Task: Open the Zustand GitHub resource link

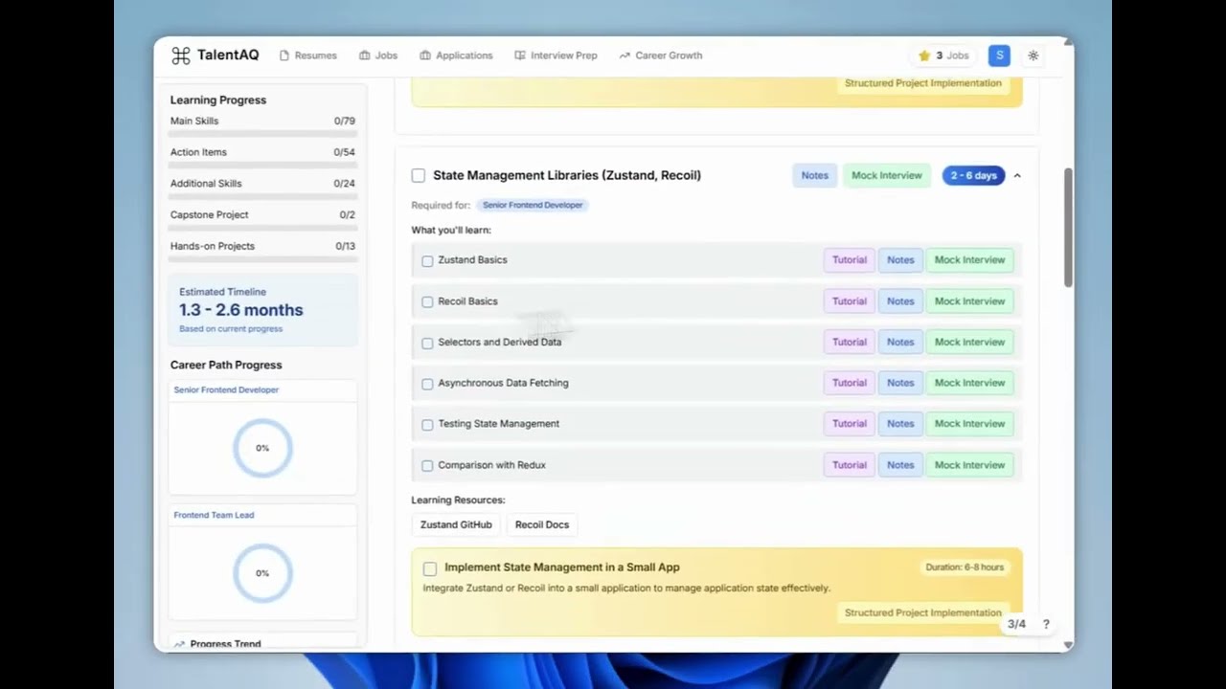Action: click(x=456, y=524)
